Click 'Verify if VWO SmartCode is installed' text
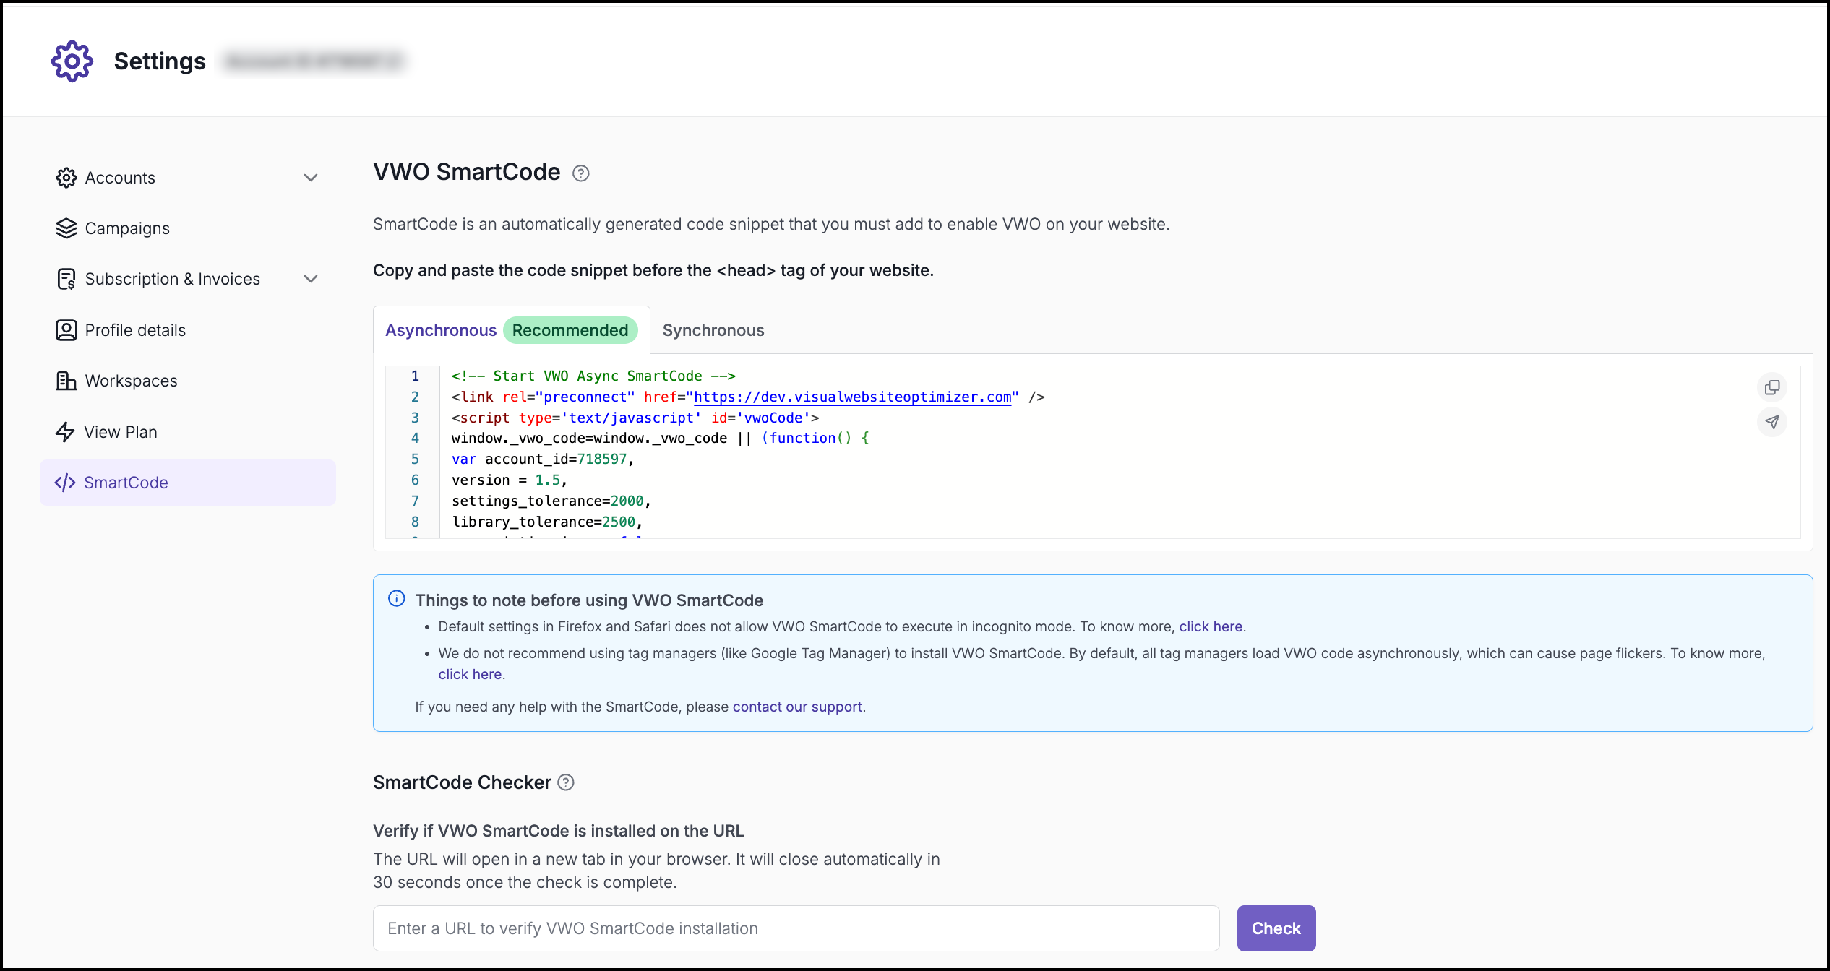Screen dimensions: 1830x971 (x=558, y=831)
